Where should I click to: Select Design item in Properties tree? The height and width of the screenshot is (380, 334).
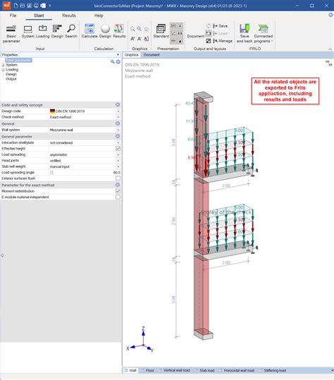point(11,74)
